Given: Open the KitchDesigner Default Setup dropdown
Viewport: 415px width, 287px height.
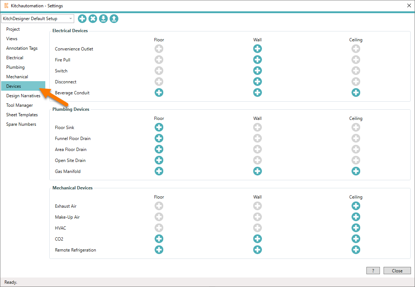Looking at the screenshot, I should coord(38,19).
